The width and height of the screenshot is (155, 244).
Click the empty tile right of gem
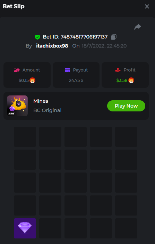tap(50, 228)
